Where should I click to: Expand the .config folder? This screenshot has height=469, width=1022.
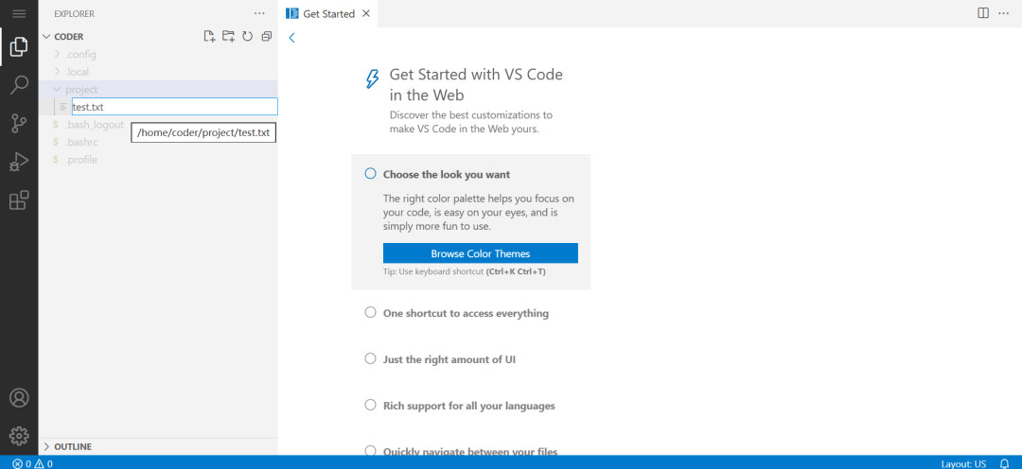(x=80, y=54)
